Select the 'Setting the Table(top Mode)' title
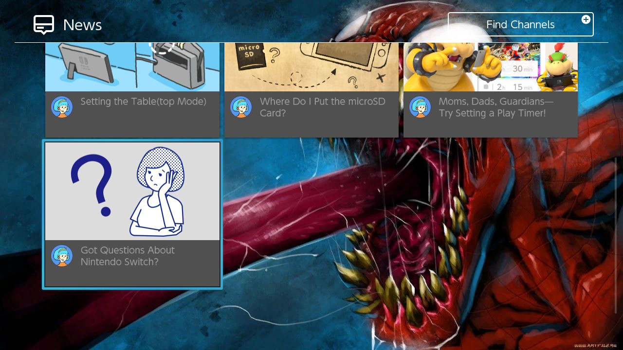The image size is (623, 350). (x=144, y=102)
